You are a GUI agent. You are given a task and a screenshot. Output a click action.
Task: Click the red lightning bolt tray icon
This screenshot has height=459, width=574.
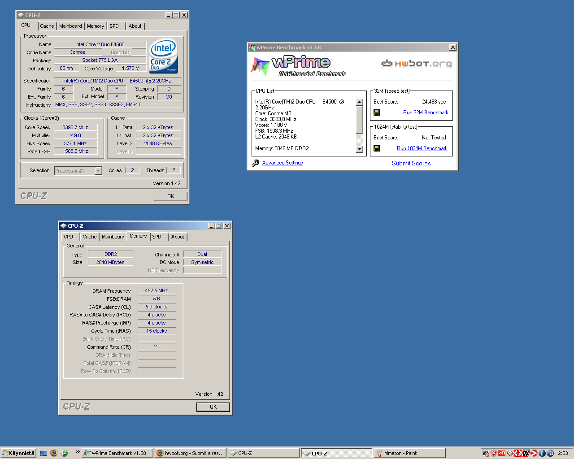click(518, 453)
